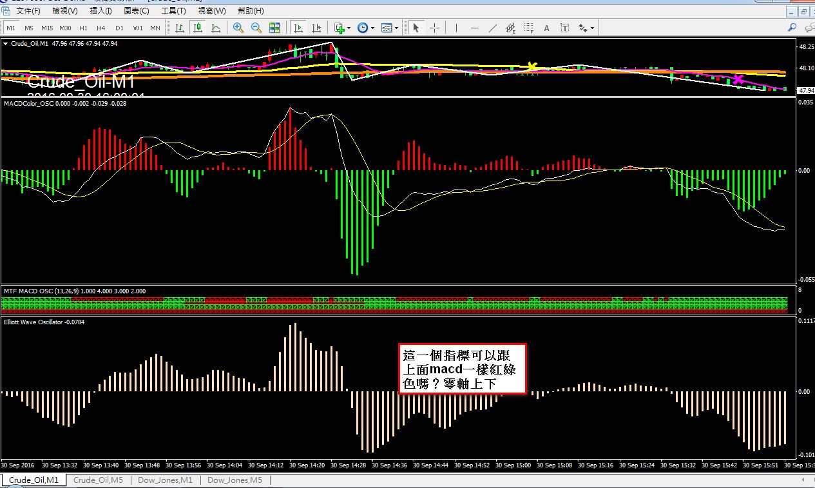Viewport: 815px width, 488px height.
Task: Select the text label tool
Action: coord(565,28)
